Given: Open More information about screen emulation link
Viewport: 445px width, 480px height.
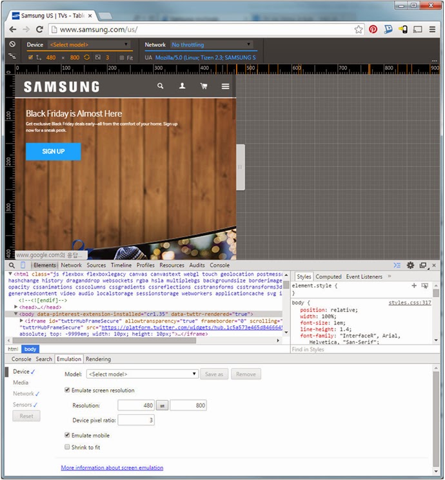Looking at the screenshot, I should click(x=112, y=468).
